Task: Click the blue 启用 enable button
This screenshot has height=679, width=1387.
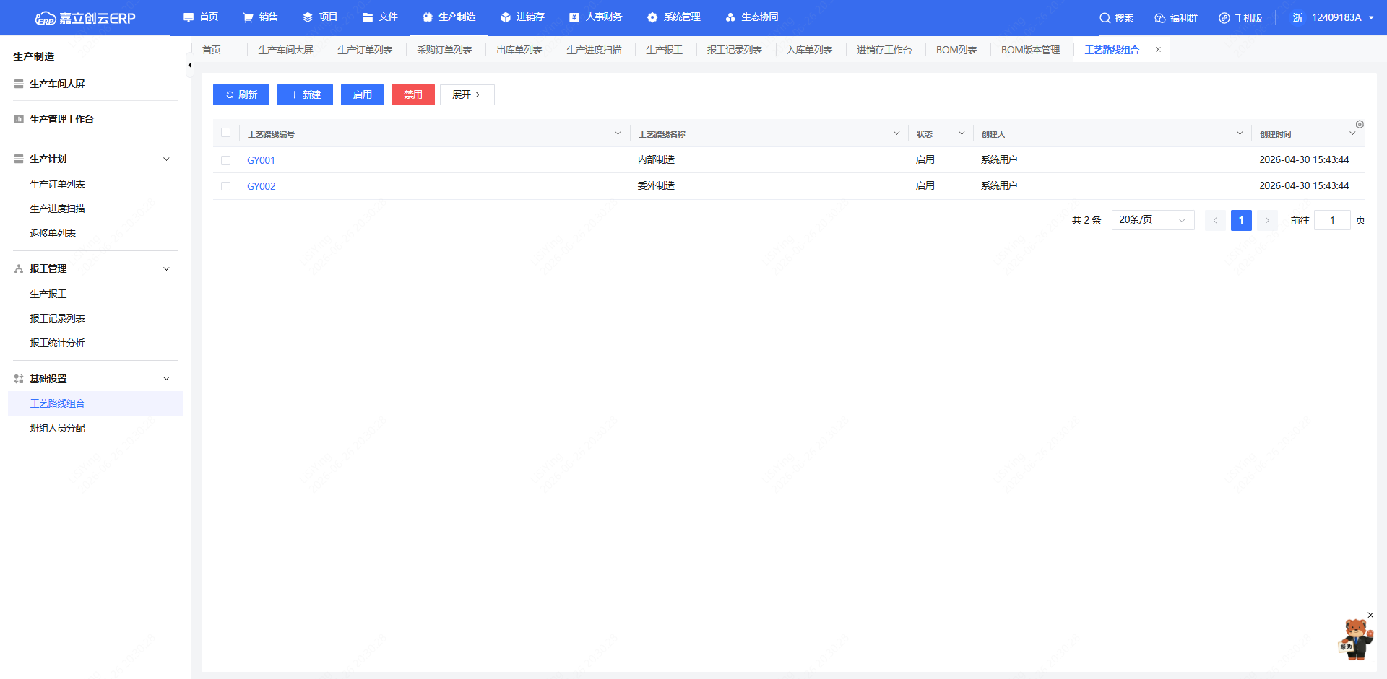Action: (362, 95)
